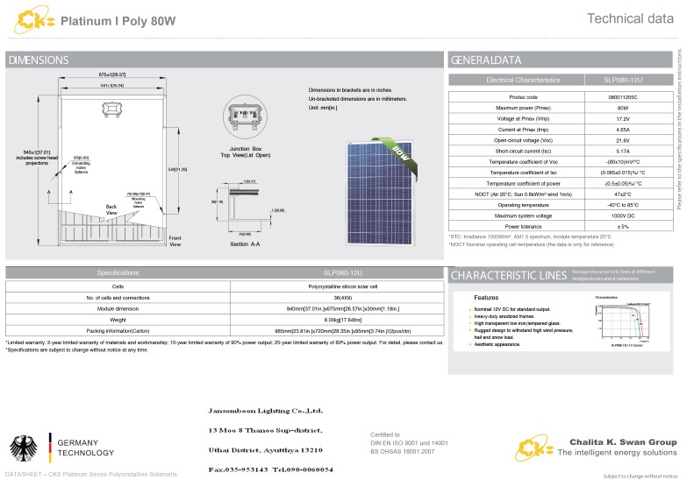Click the STC irradiance footnote
The image size is (694, 480).
coord(530,236)
